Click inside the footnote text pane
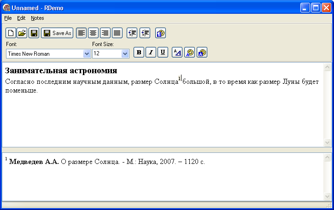334x210 pixels. 161,180
